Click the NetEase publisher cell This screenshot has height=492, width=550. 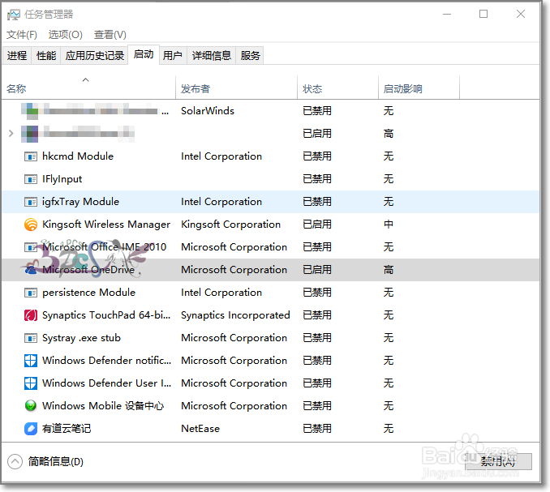click(x=200, y=429)
